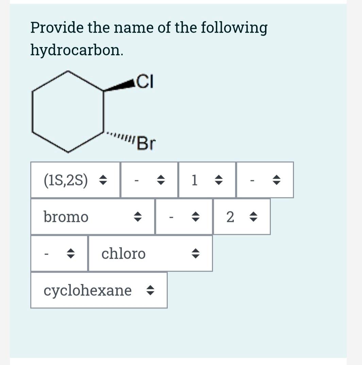Click the arrows on the cyclohexane selector
Screen dimensions: 362x365
click(x=150, y=291)
